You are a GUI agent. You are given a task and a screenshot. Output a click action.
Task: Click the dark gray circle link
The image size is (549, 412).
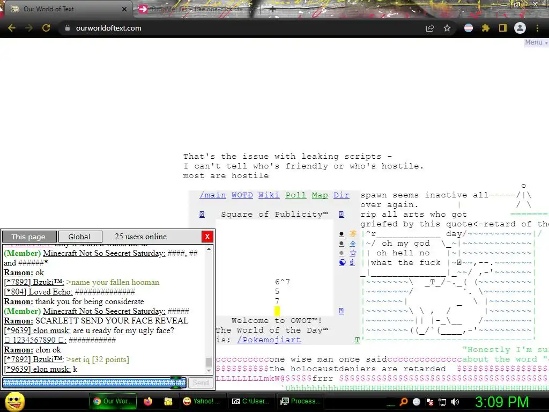(342, 244)
